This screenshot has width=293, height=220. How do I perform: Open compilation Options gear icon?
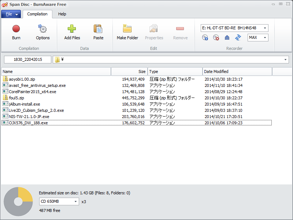tap(42, 29)
